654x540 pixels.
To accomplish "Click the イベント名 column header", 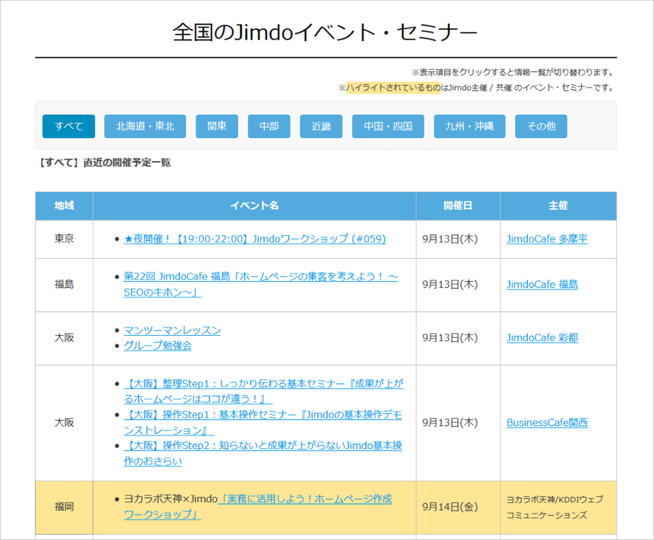I will click(254, 206).
